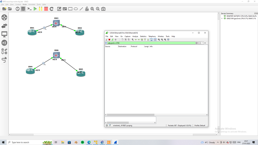Click Wireshark zoom in text icon
This screenshot has height=145, width=258.
click(159, 40)
